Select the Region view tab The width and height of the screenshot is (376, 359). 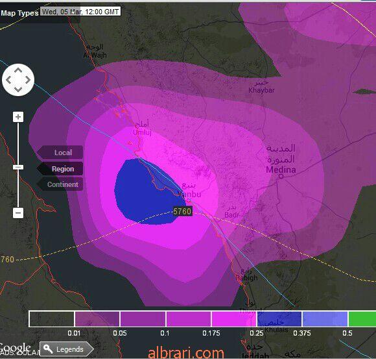point(60,169)
